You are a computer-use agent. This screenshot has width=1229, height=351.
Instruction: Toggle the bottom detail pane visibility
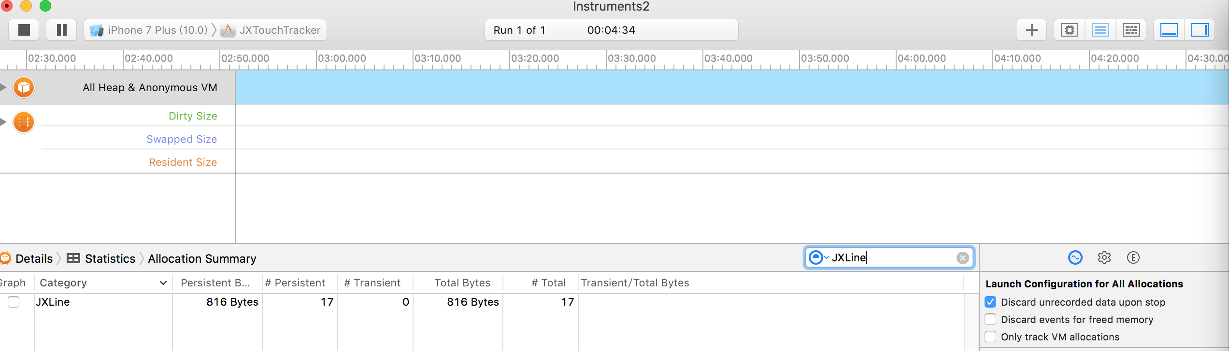(1169, 30)
